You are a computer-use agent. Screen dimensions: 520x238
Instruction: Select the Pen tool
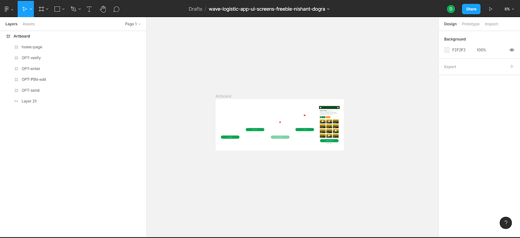pos(74,9)
